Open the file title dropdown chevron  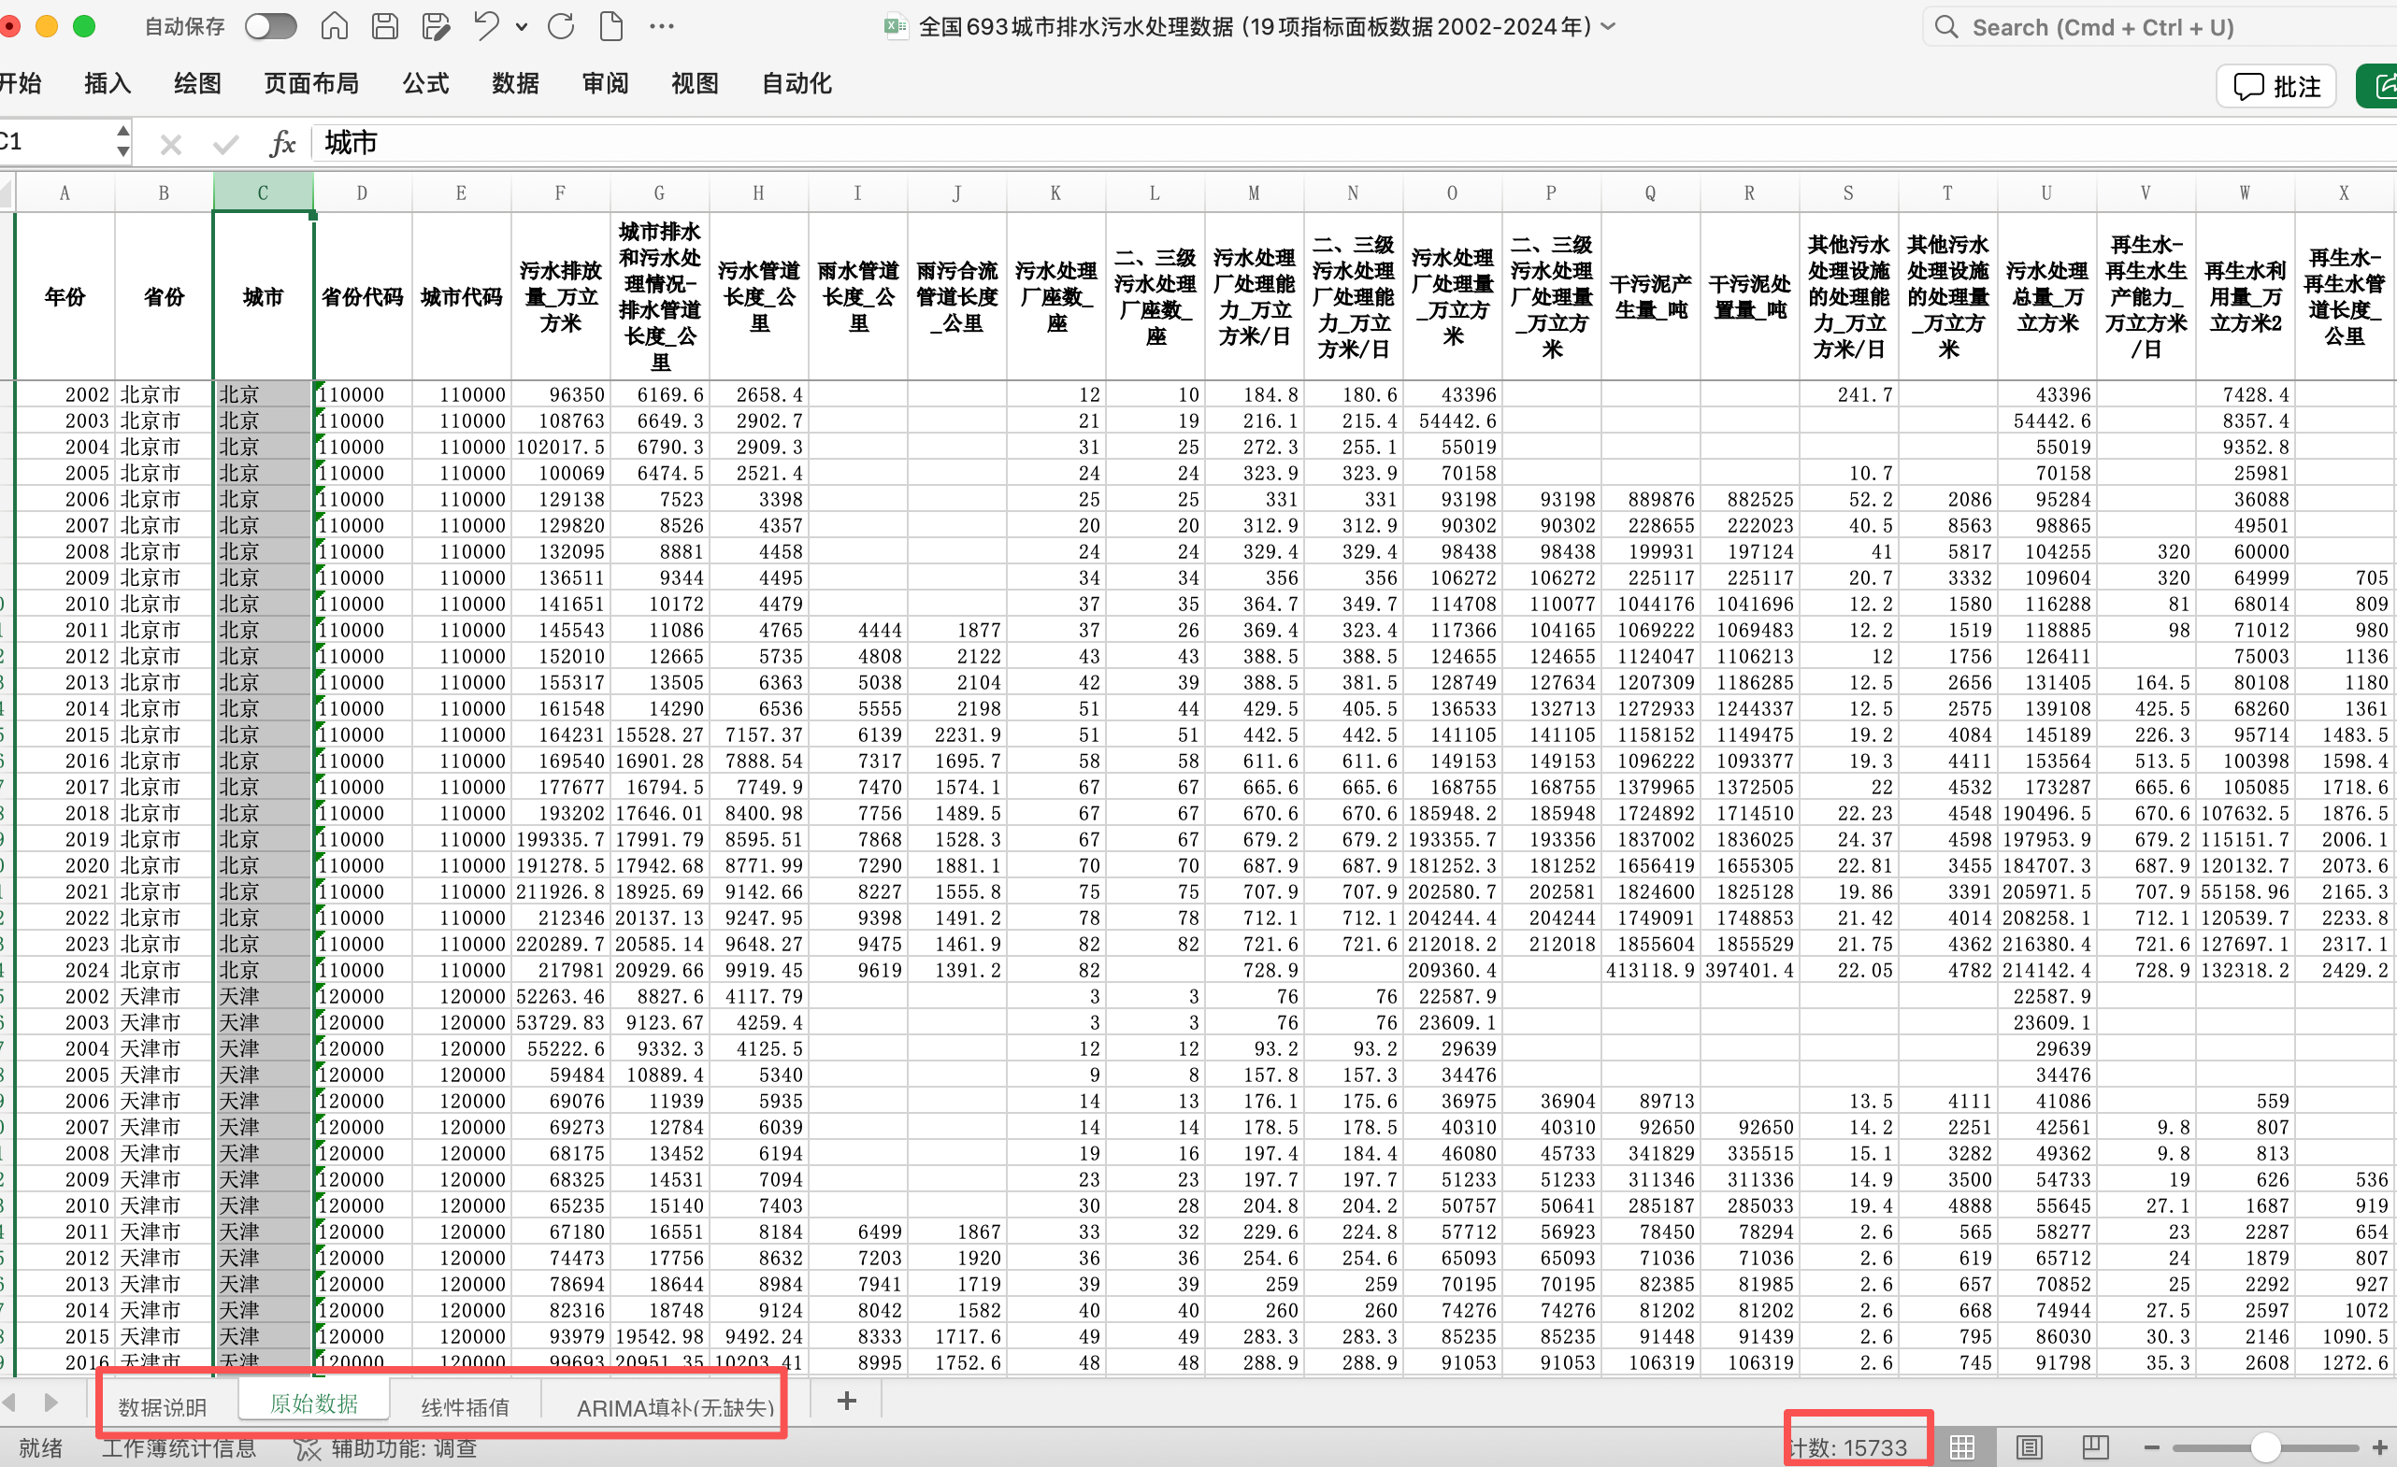click(x=1609, y=26)
